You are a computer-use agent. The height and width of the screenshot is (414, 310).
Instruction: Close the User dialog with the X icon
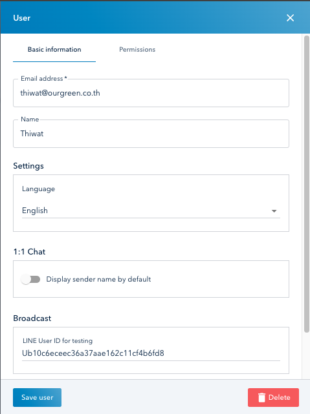click(x=290, y=18)
